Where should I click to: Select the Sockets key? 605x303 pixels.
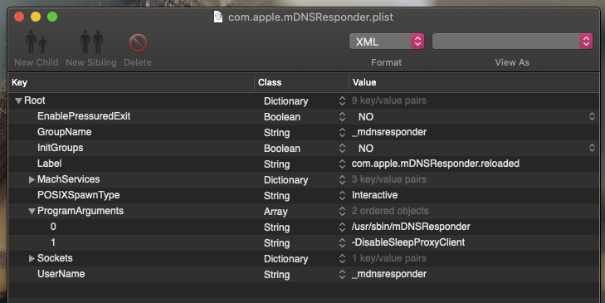pos(55,258)
